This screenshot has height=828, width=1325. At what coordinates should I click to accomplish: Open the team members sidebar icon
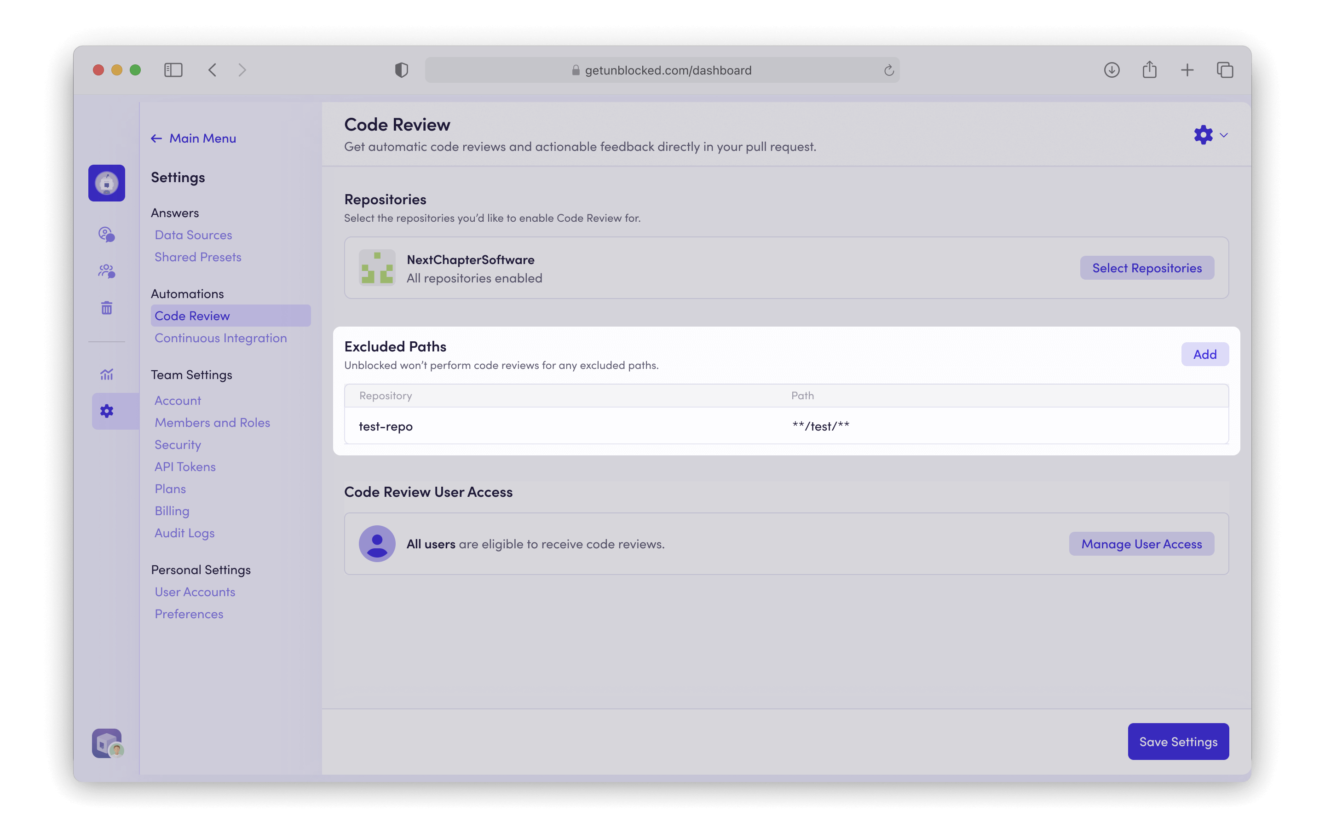coord(106,271)
